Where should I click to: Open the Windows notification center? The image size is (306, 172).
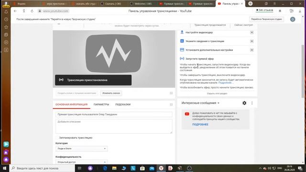300,168
